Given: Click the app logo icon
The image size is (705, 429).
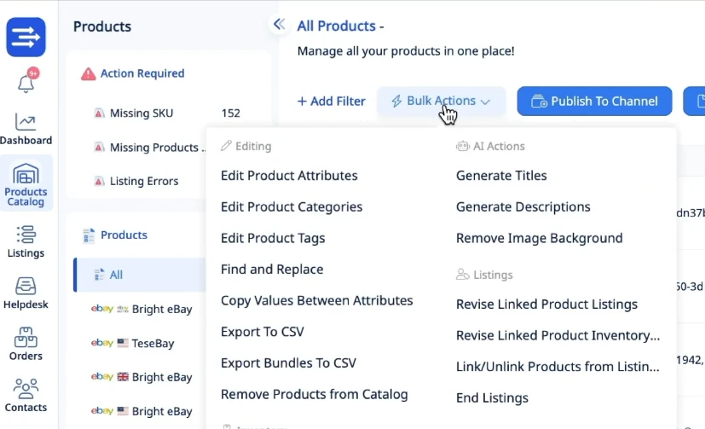Looking at the screenshot, I should [x=26, y=38].
